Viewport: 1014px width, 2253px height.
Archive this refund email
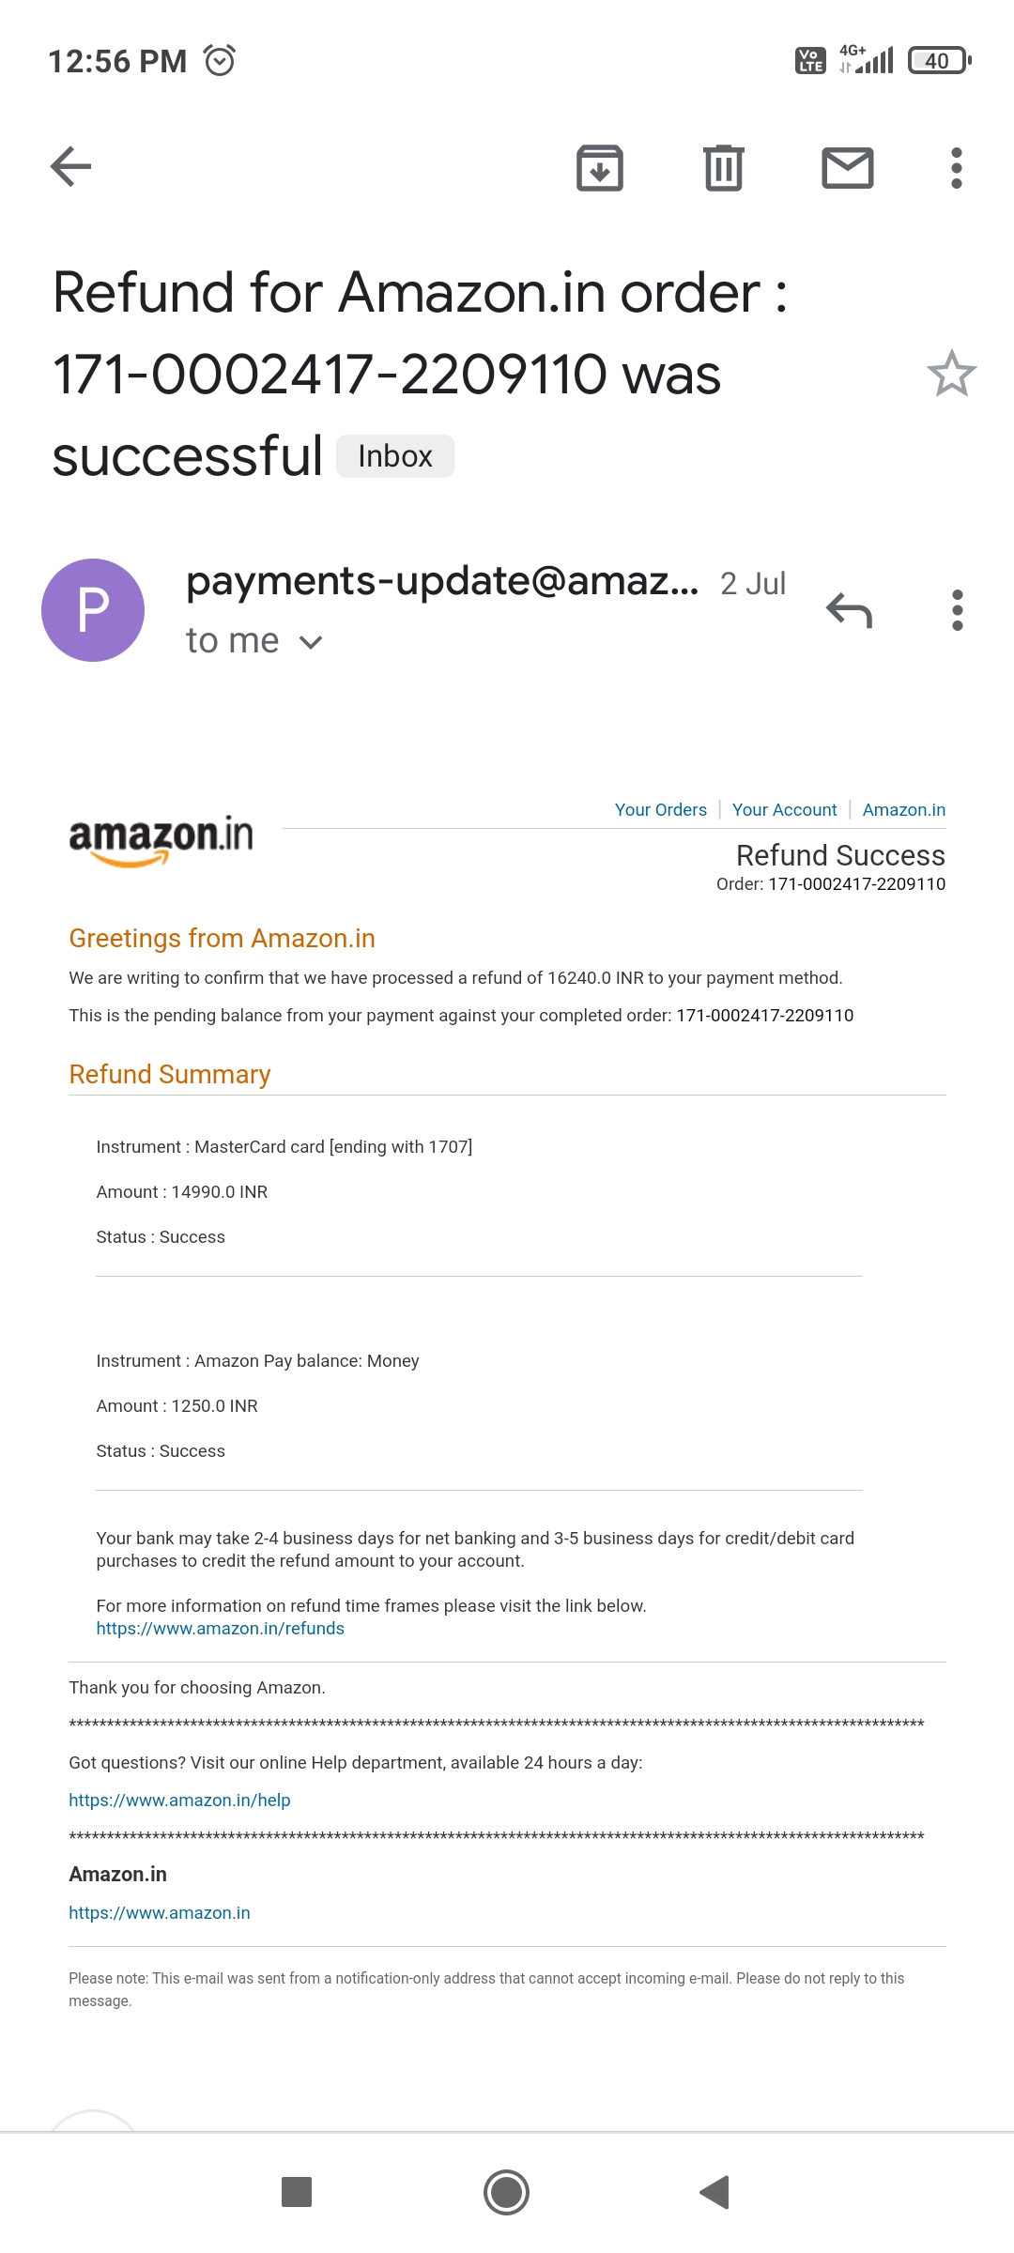[x=600, y=168]
